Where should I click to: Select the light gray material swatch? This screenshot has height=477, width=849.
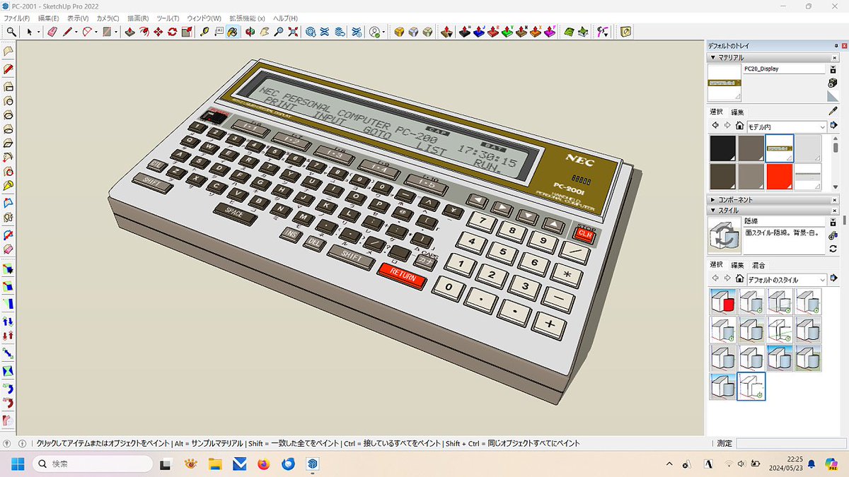(x=807, y=148)
